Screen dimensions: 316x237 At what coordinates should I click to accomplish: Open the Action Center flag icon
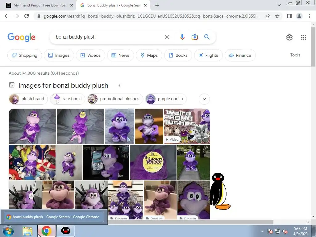(x=270, y=231)
